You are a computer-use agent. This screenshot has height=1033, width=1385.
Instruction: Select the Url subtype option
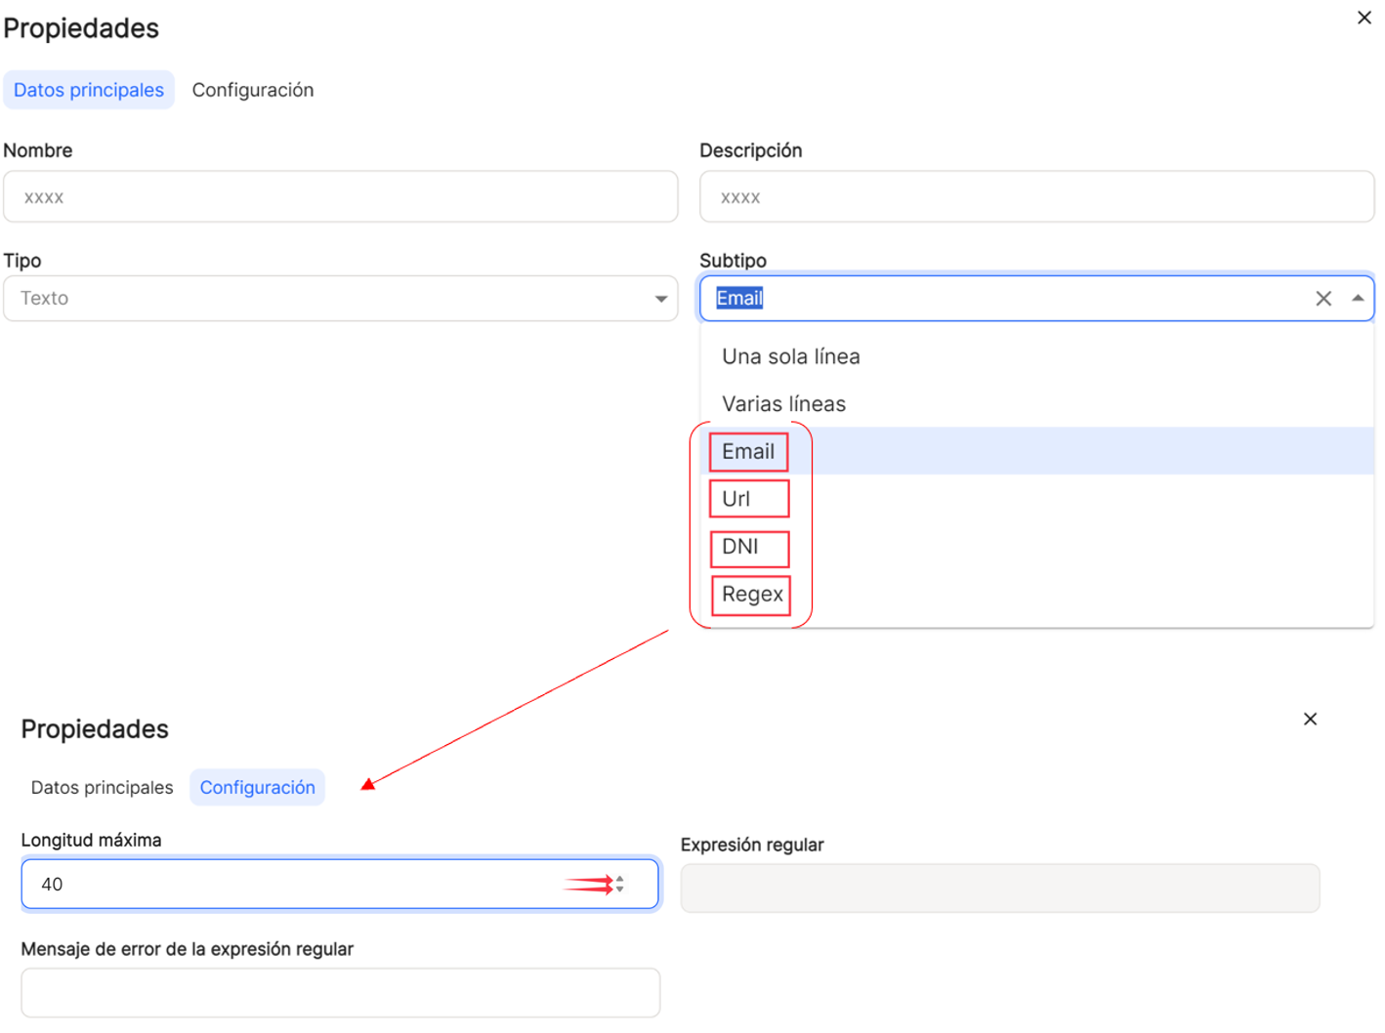tap(1036, 499)
